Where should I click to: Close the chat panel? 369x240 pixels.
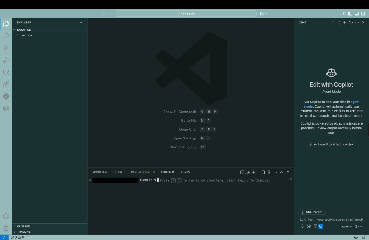(363, 22)
